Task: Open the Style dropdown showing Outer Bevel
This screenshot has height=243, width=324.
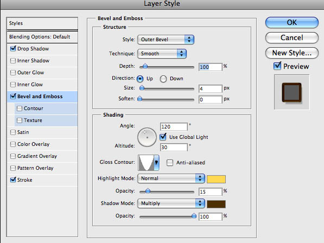Action: pyautogui.click(x=166, y=40)
